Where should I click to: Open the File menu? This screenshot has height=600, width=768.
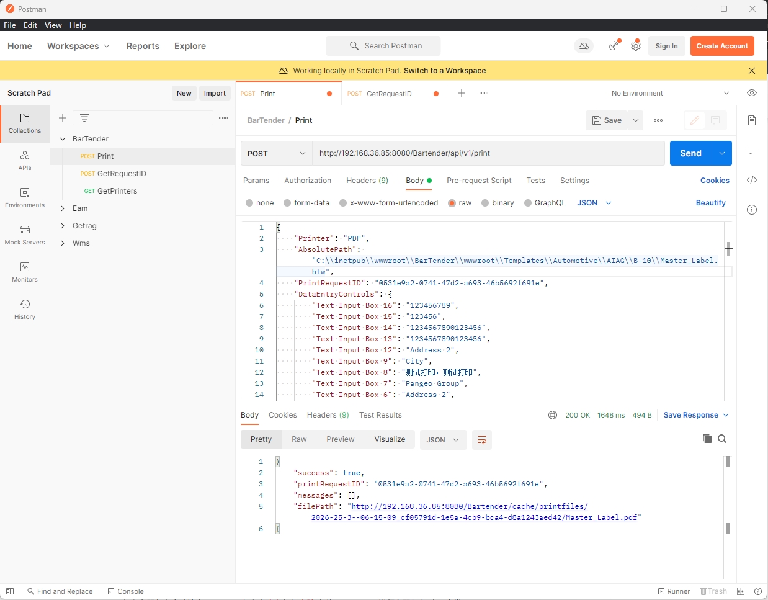(10, 25)
